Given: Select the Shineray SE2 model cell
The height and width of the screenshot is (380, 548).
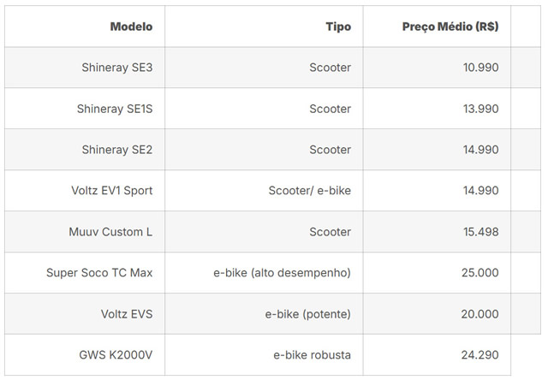Looking at the screenshot, I should point(116,150).
